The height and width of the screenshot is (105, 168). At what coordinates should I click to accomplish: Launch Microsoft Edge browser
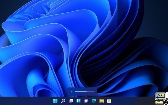94,101
